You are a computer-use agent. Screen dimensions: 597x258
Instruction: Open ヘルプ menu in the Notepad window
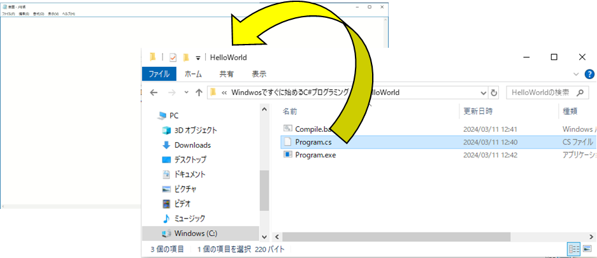(x=69, y=14)
